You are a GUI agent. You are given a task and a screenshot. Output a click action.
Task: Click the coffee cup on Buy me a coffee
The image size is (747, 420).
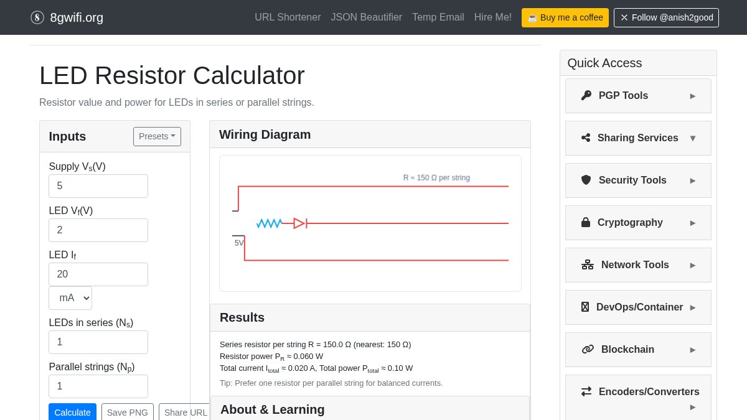click(x=533, y=17)
